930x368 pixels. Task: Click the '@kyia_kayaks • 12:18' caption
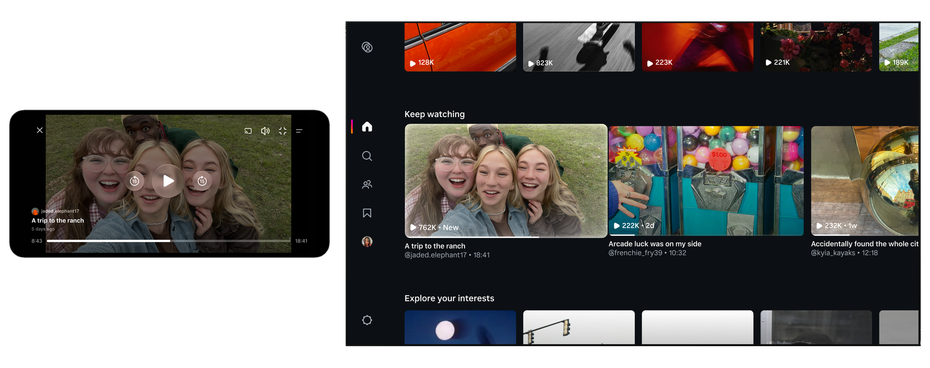tap(844, 253)
